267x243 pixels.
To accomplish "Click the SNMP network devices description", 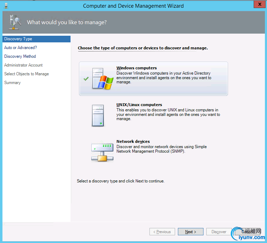I will (161, 149).
